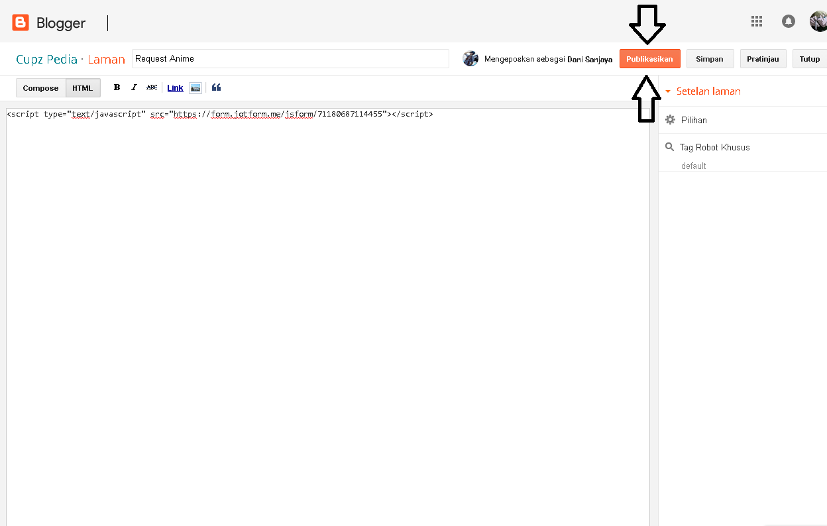Apply italic formatting
This screenshot has width=827, height=526.
(x=134, y=87)
